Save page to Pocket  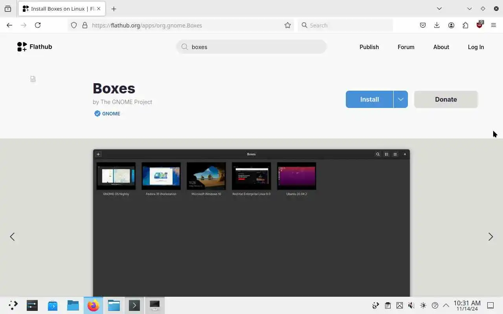(x=423, y=25)
